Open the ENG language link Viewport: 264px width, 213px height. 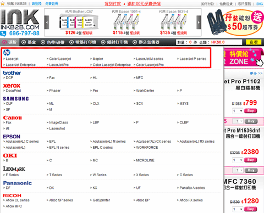point(260,4)
